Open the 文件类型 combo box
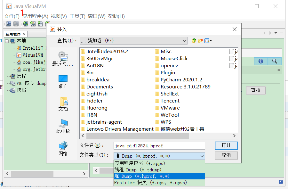 159,156
